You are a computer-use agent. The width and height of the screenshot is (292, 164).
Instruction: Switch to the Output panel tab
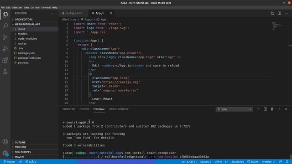84,109
